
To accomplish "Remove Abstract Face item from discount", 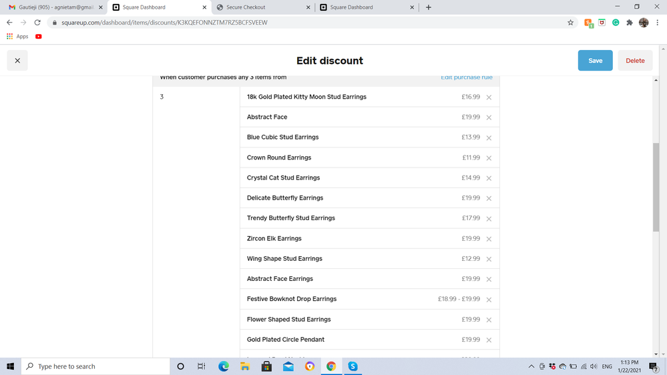I will (x=489, y=117).
